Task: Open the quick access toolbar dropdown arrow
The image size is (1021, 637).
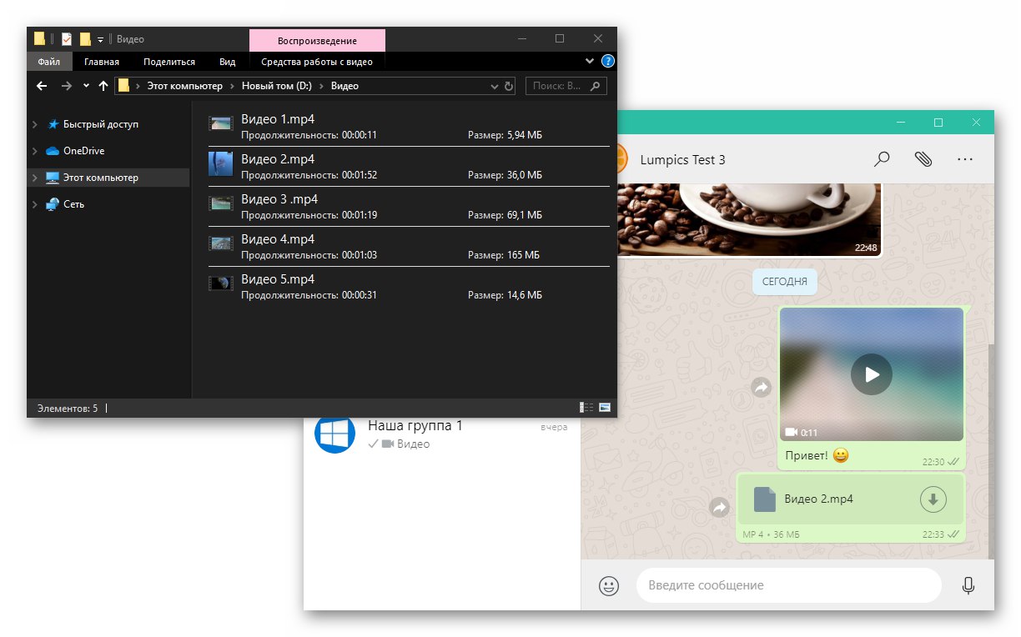Action: click(100, 39)
